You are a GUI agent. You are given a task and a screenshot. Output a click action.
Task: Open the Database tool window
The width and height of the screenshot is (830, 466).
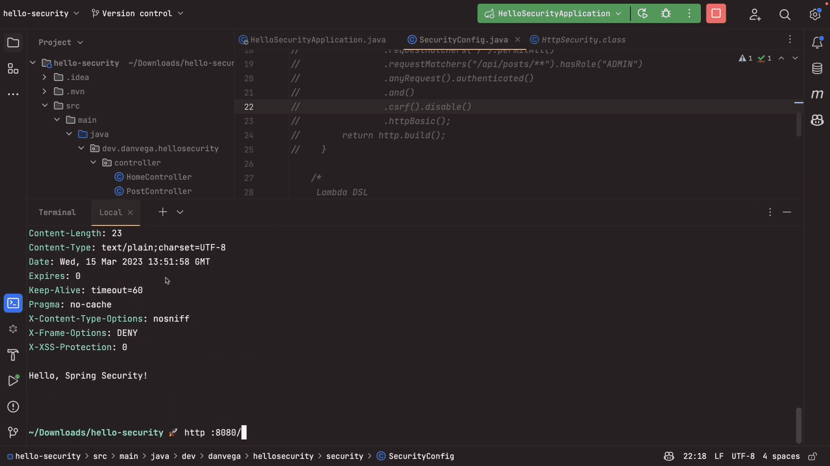click(817, 68)
